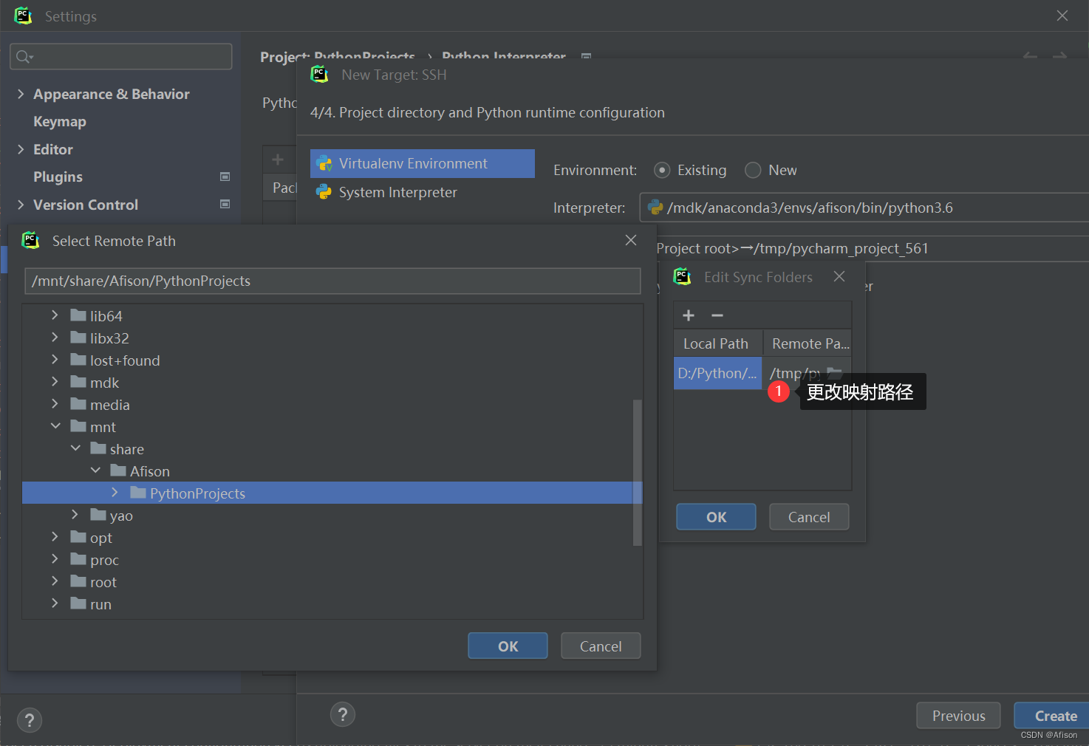Click the remove (–) button in Edit Sync Folders
The height and width of the screenshot is (746, 1089).
click(717, 315)
